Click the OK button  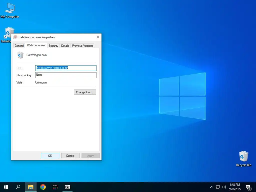coord(50,155)
